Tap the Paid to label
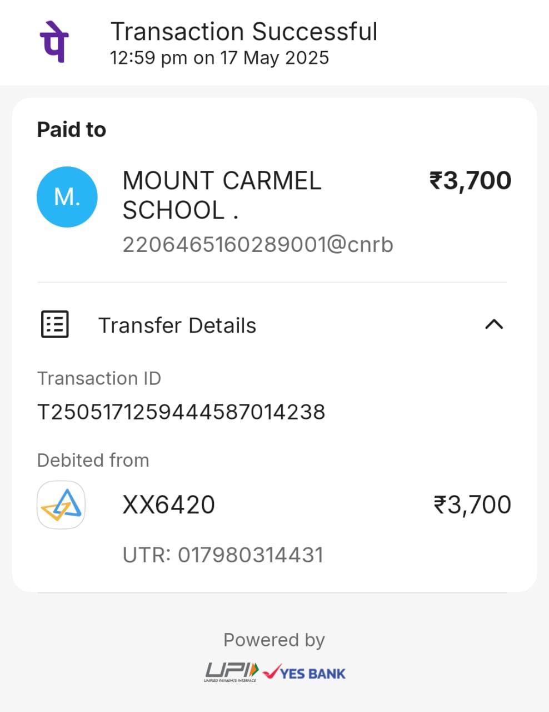549x712 pixels. click(71, 130)
